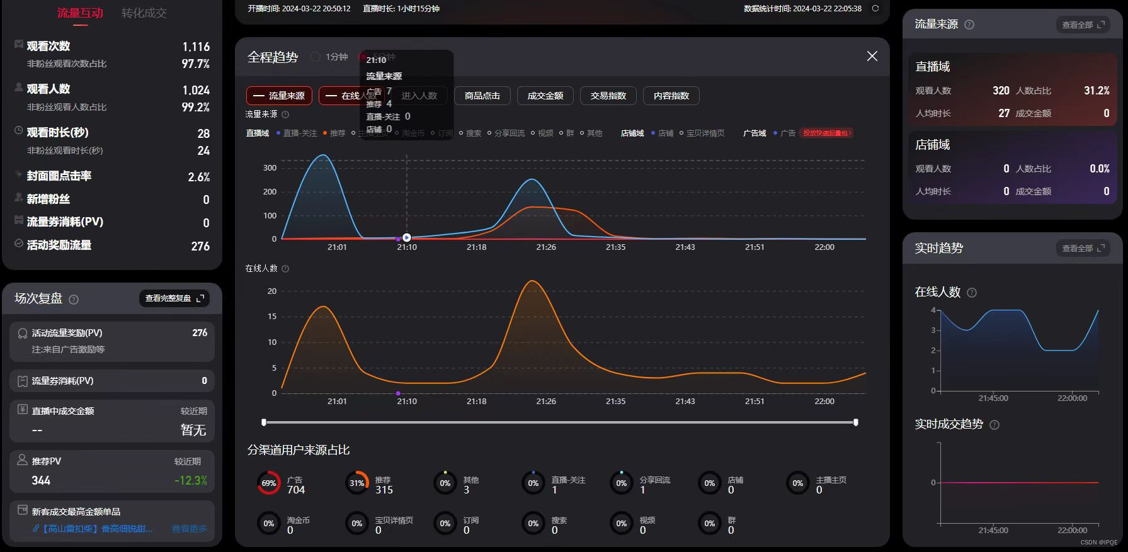Click the clock icon beside 观看时长(秒)
The width and height of the screenshot is (1128, 552).
[19, 130]
